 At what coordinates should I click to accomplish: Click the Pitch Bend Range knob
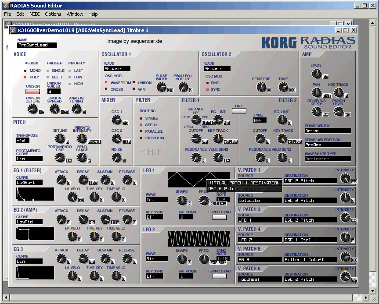pos(82,158)
